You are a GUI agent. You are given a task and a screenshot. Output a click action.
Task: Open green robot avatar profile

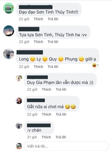click(x=9, y=8)
